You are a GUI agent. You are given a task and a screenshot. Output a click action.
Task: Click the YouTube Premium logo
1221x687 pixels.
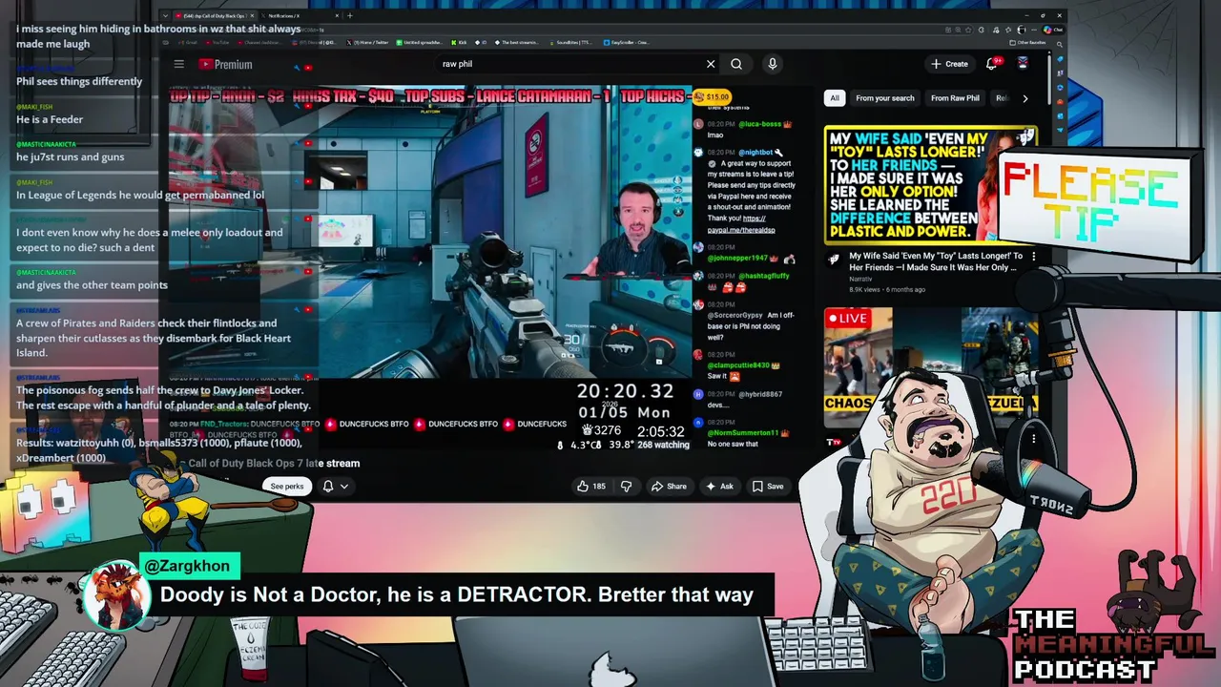(x=225, y=64)
